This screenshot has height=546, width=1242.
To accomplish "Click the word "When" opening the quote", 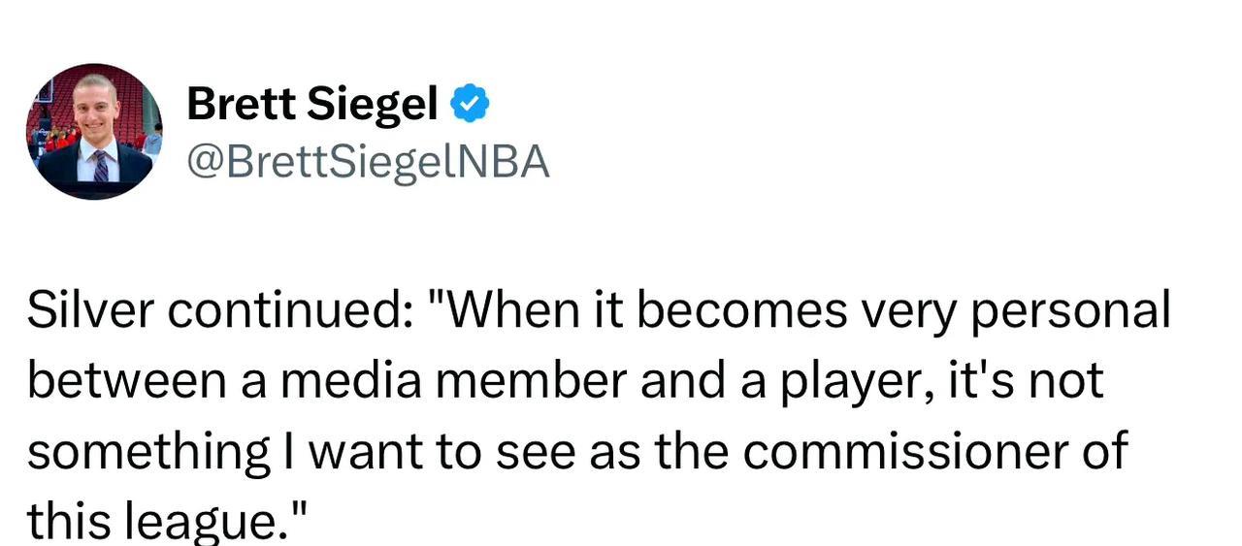I will (x=513, y=310).
